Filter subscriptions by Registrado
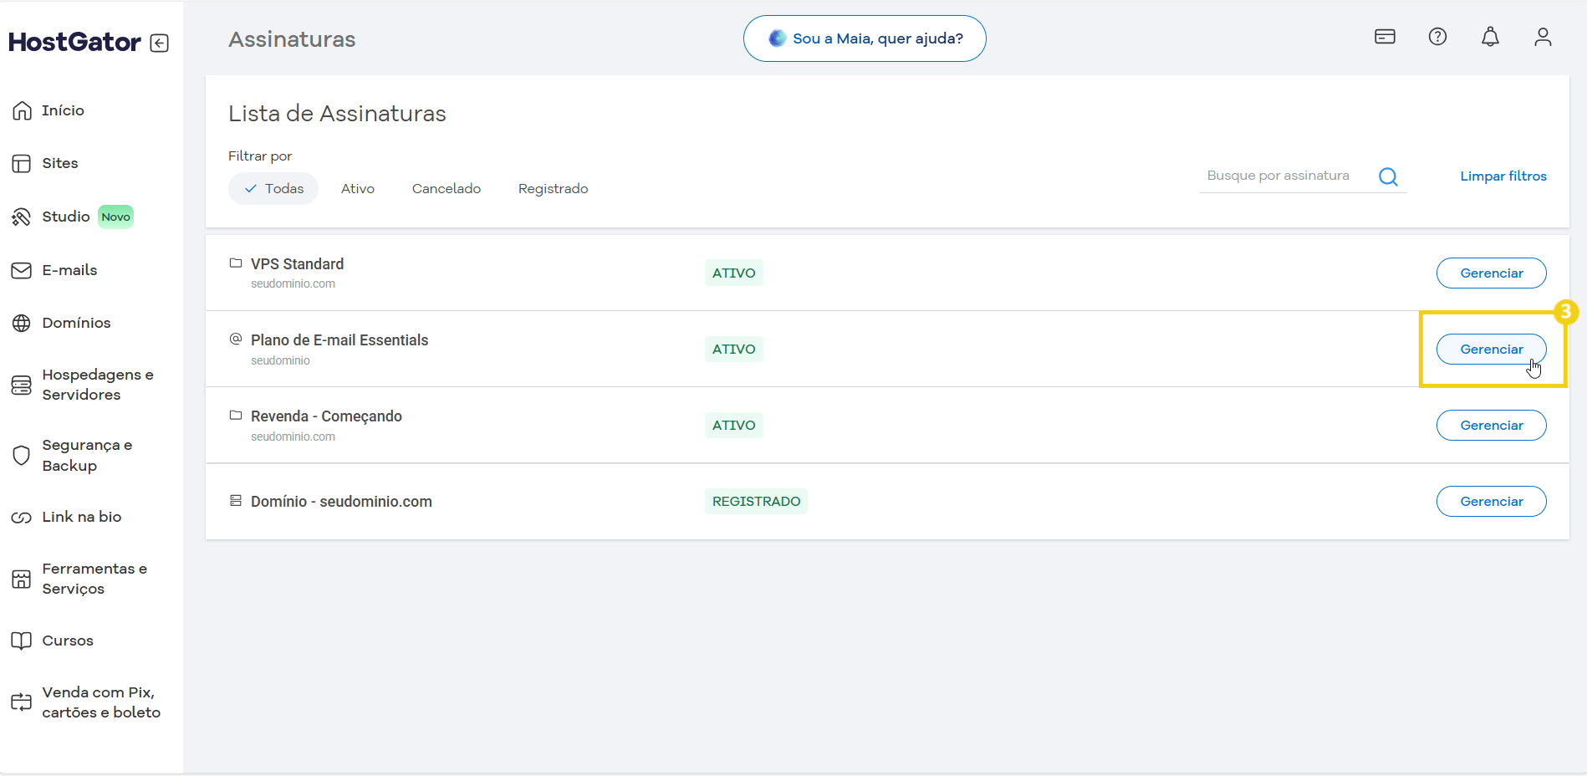The image size is (1587, 776). (554, 188)
